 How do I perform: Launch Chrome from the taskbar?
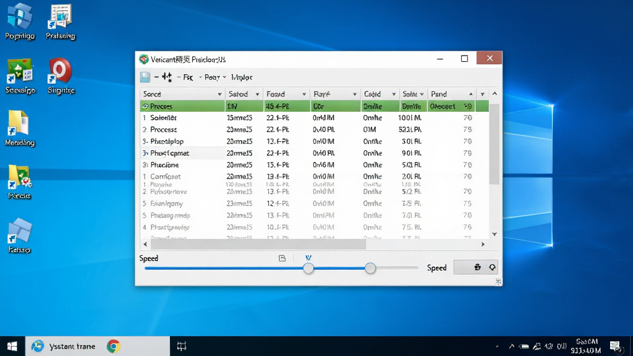coord(114,346)
